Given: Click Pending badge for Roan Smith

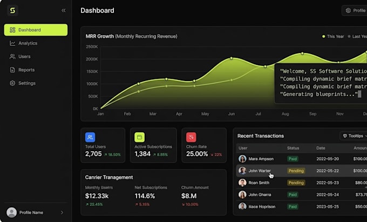Looking at the screenshot, I should (x=296, y=183).
